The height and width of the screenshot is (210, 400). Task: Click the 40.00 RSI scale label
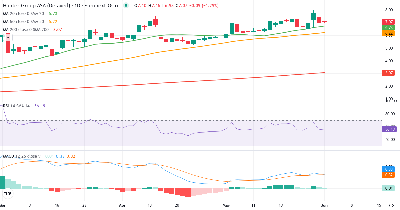(390, 140)
